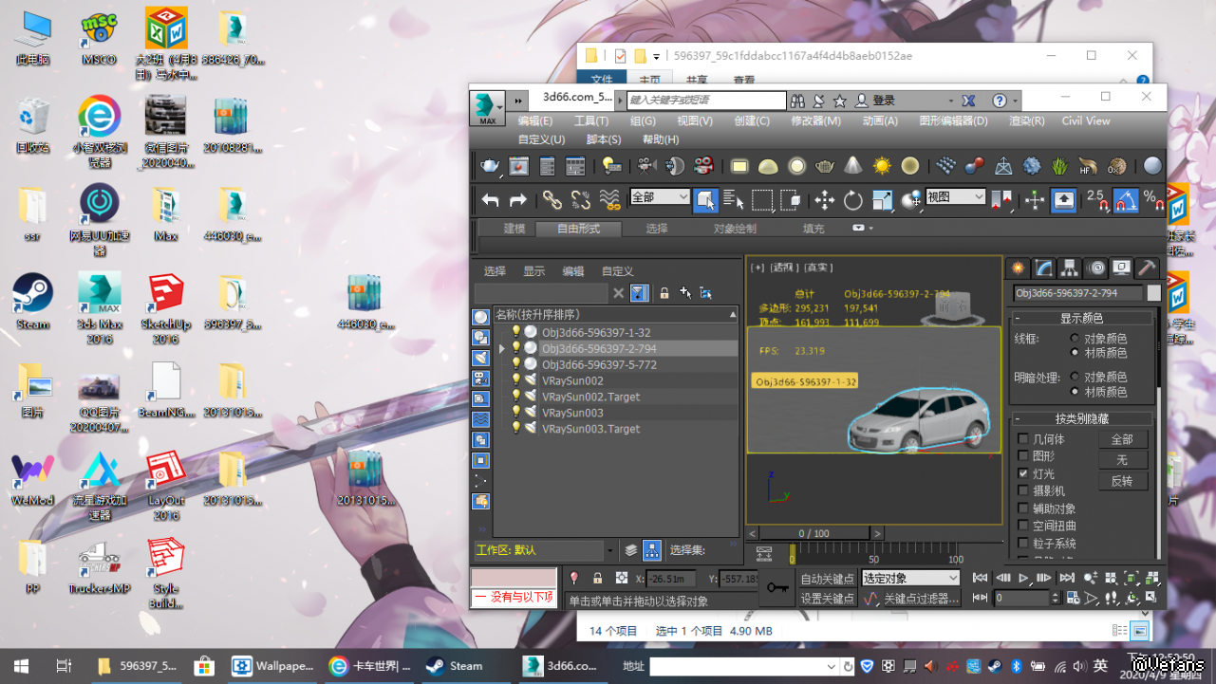Click the object color swatch beside name field
This screenshot has height=684, width=1216.
coord(1153,293)
